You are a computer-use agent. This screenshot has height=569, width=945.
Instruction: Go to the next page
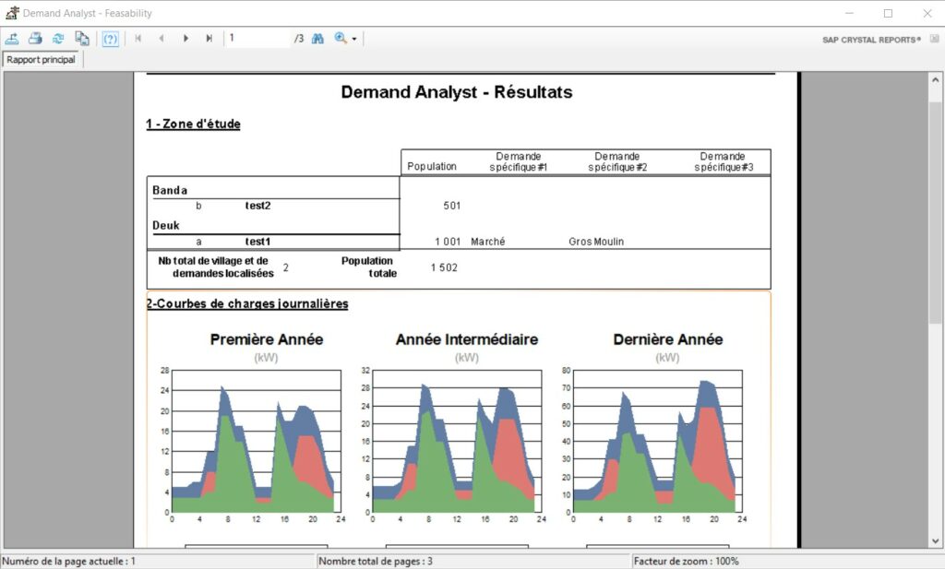tap(185, 38)
